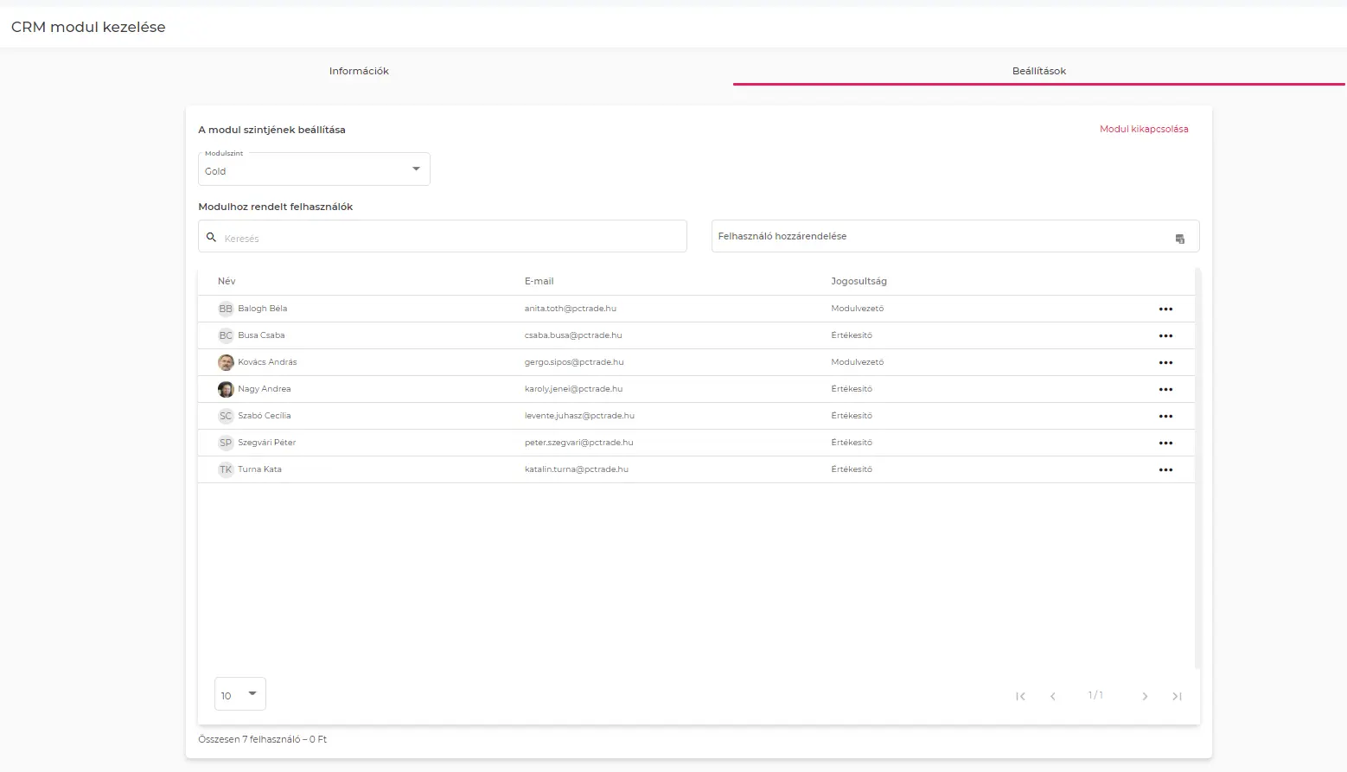Open the three-dot menu for Balogh Béla
The height and width of the screenshot is (772, 1347).
1165,309
